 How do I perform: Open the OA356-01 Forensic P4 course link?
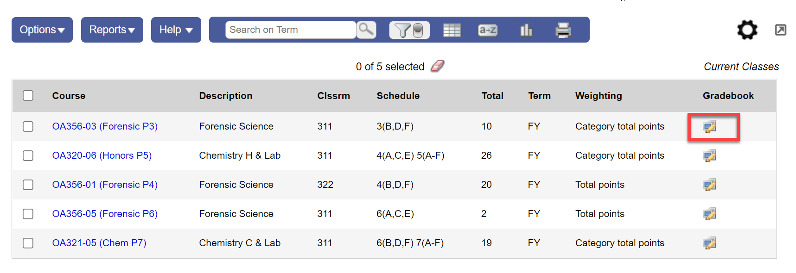105,184
